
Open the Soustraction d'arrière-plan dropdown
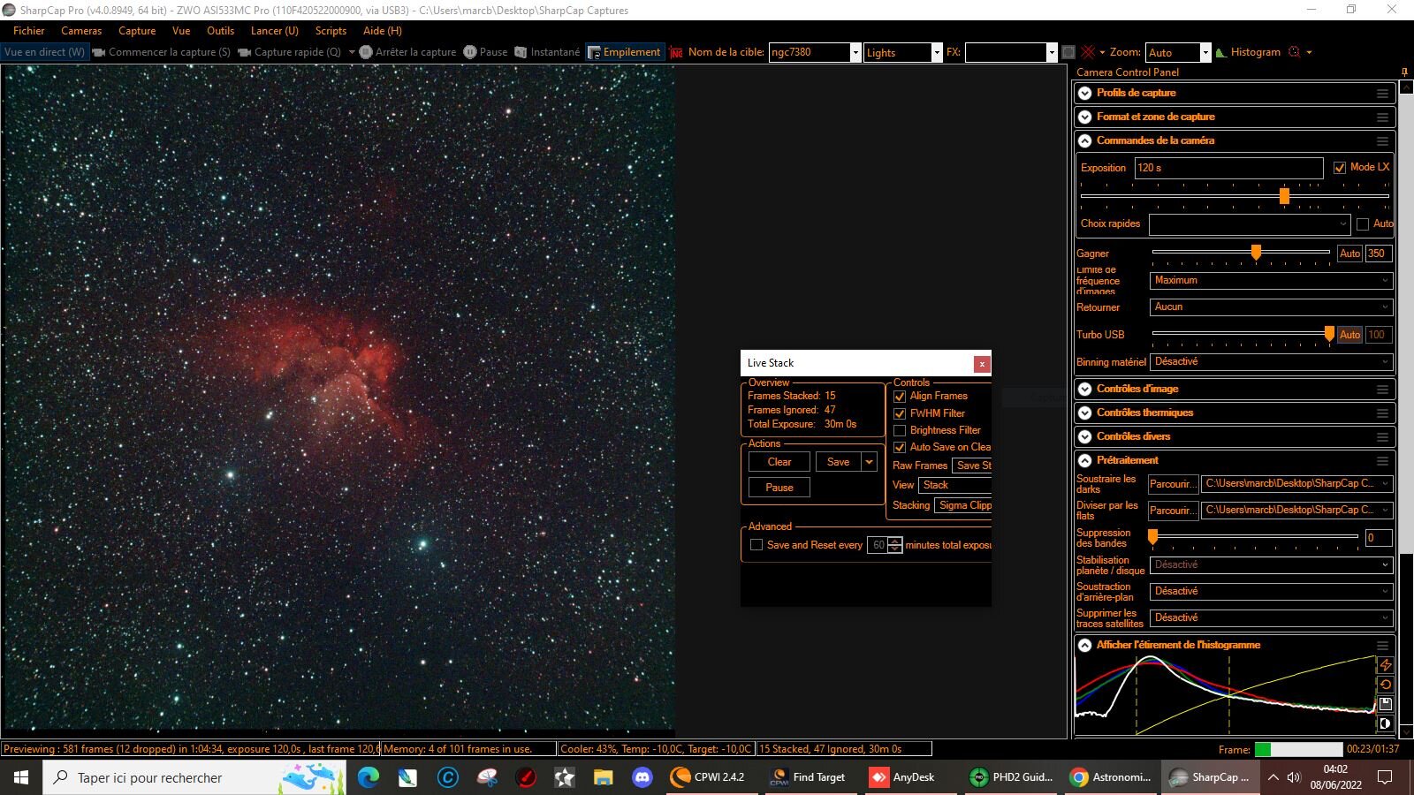(x=1271, y=592)
